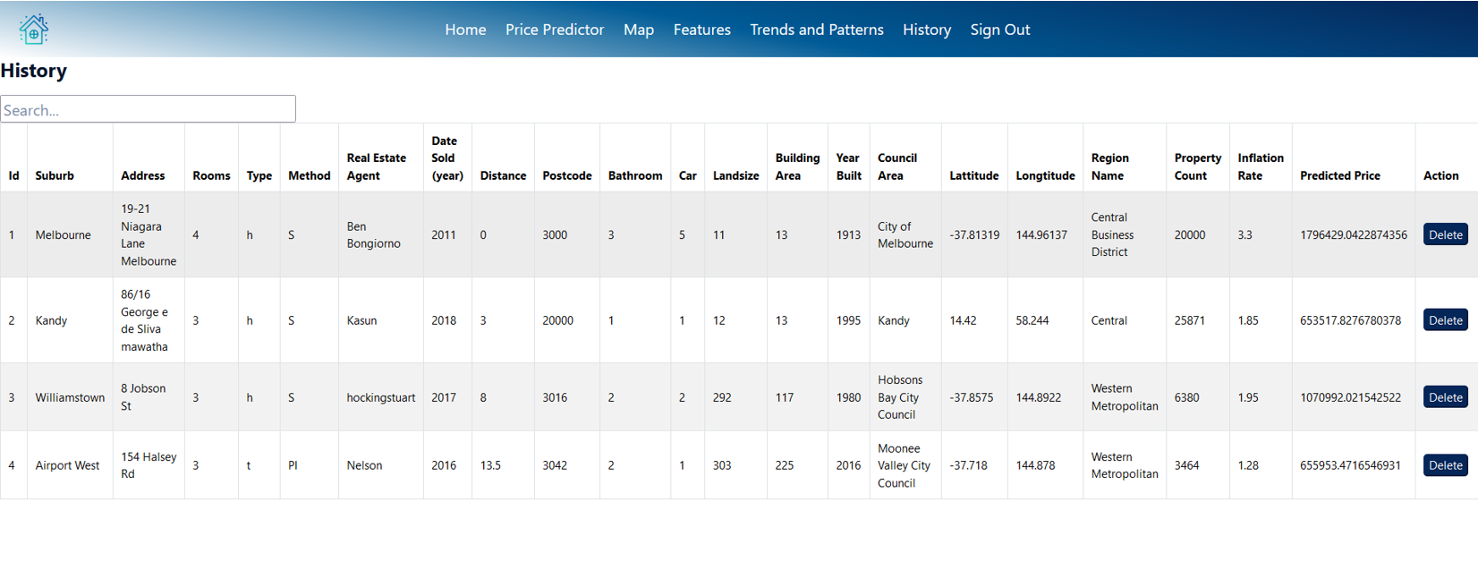Viewport: 1478px width, 570px height.
Task: Go to Price Predictor page
Action: click(x=554, y=30)
